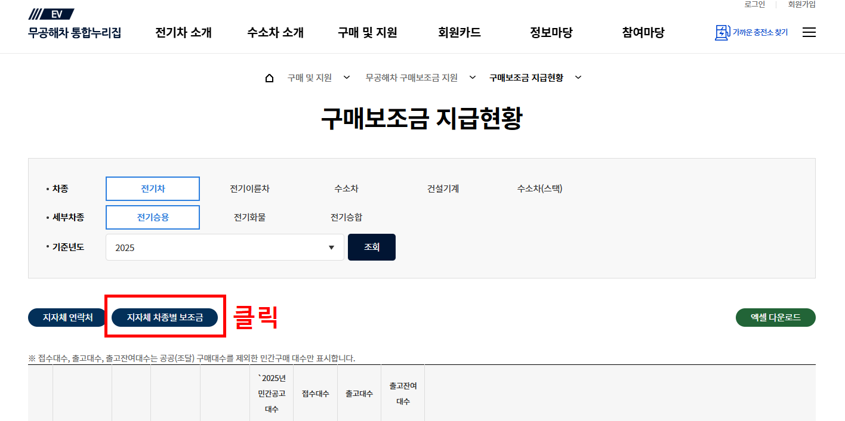This screenshot has height=421, width=845.
Task: Expand the 구매보조금 지급현황 breadcrumb dropdown
Action: (x=578, y=77)
